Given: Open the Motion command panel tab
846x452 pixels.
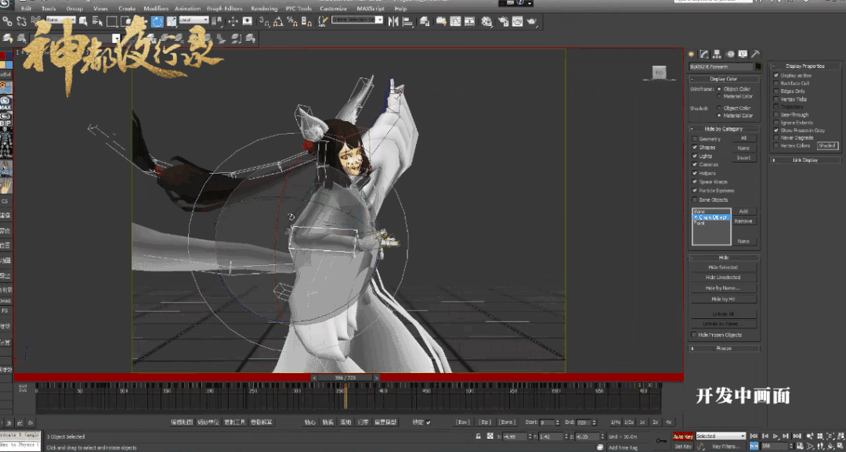Looking at the screenshot, I should (730, 54).
